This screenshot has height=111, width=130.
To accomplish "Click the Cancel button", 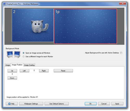I will tap(104, 104).
